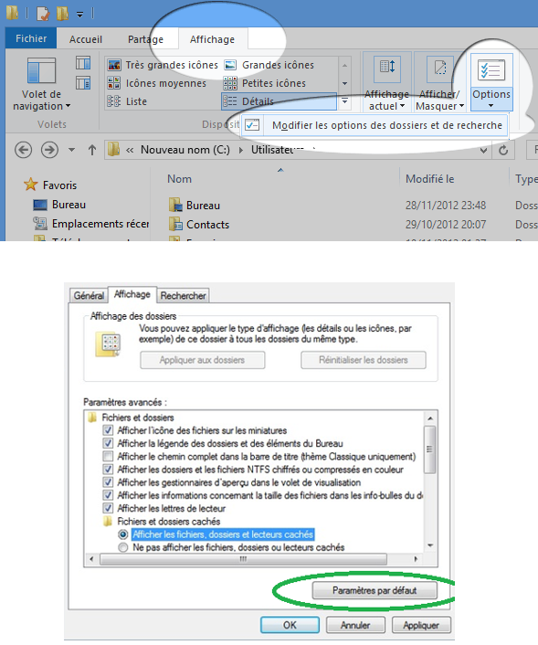Click the preview pane icon in Volets

coord(83,63)
